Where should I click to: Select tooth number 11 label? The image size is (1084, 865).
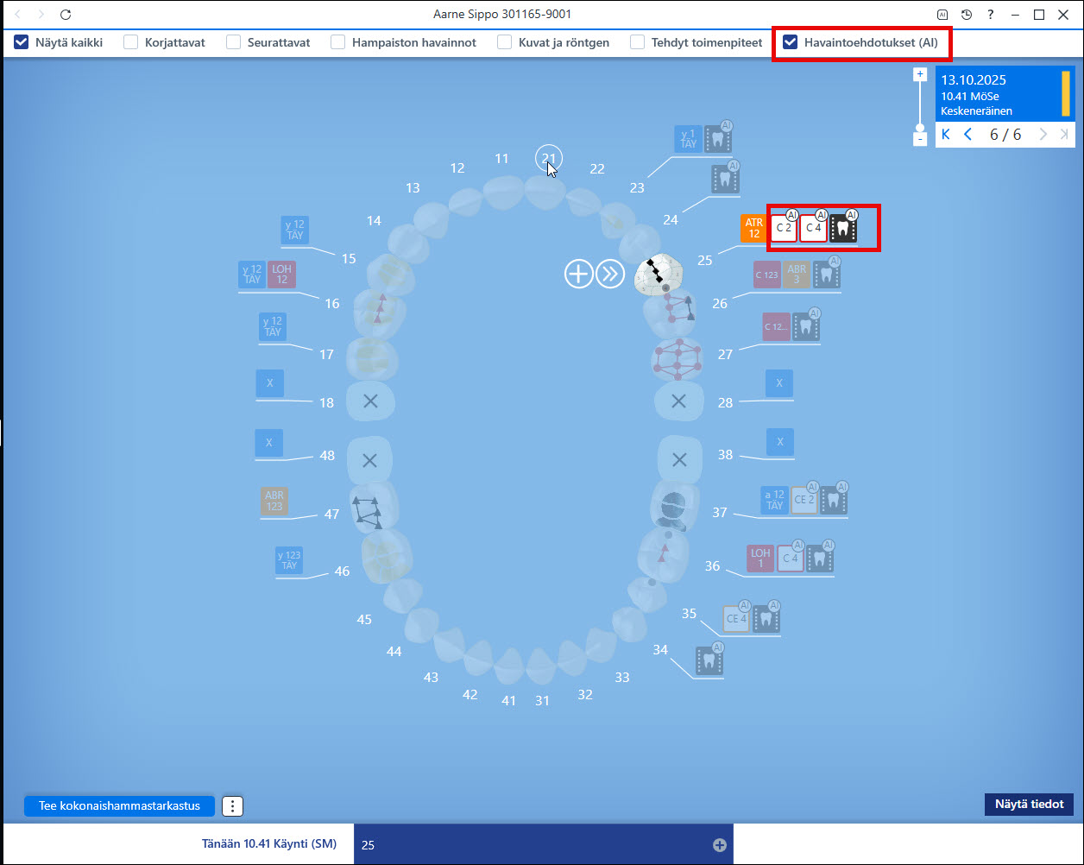click(x=501, y=158)
